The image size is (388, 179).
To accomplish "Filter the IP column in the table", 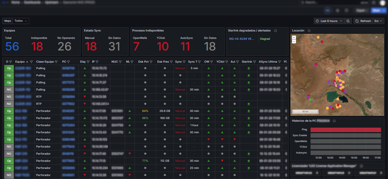I will [97, 61].
